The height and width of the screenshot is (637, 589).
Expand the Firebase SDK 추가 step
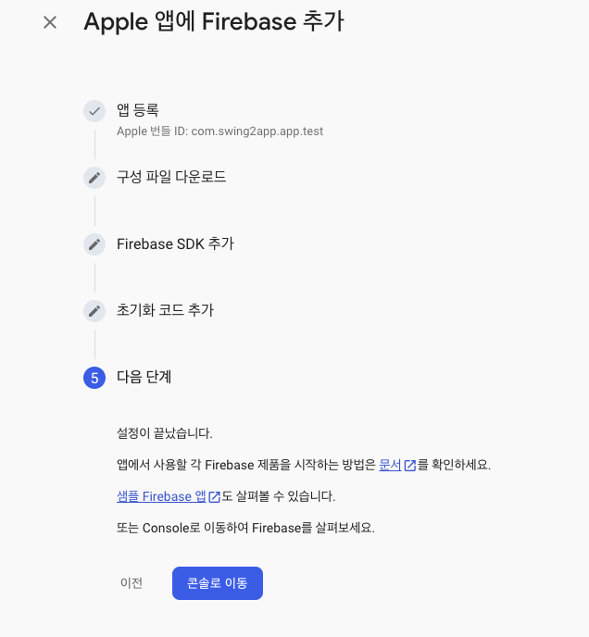coord(175,244)
